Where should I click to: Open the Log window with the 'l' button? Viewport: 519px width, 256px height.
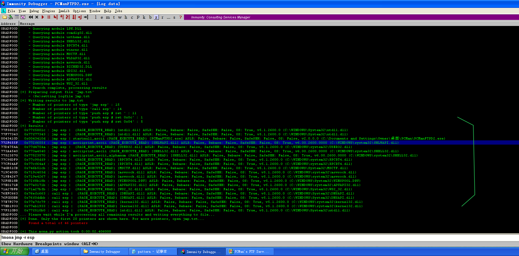pos(96,17)
